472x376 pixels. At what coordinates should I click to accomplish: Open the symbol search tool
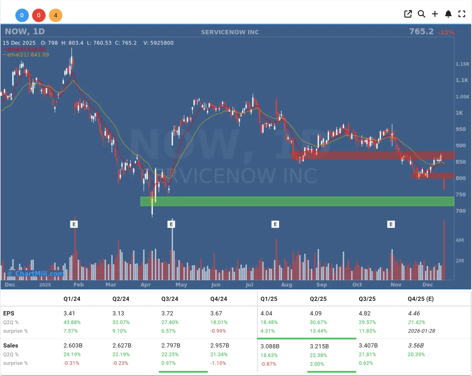[421, 14]
